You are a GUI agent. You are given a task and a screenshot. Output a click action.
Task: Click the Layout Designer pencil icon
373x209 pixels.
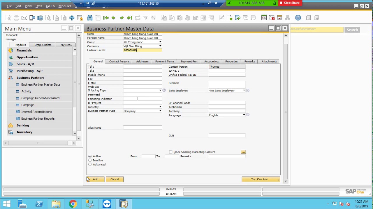(222, 18)
